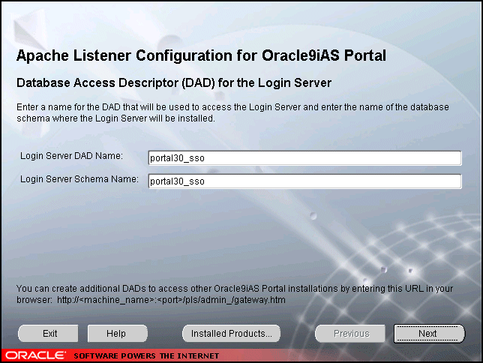Click the 'Login Server DAD Name:' label
The image size is (483, 363).
click(71, 156)
